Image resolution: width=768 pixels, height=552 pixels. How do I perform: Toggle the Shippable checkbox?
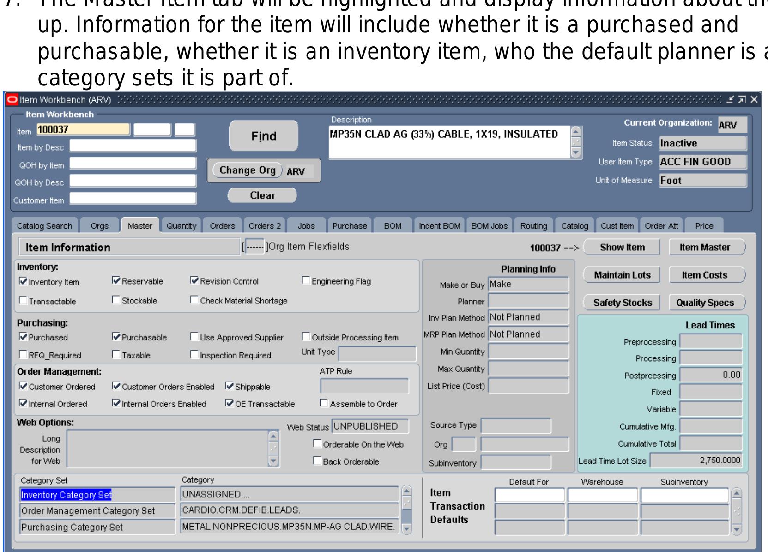[230, 386]
